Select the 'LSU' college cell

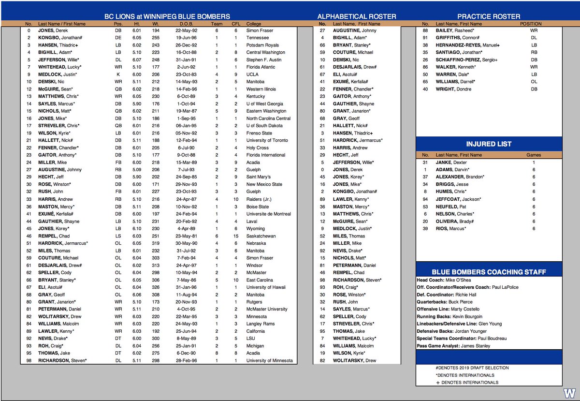pos(250,339)
